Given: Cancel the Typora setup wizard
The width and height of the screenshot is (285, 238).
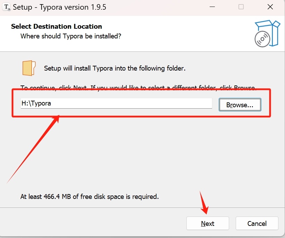Looking at the screenshot, I should [257, 223].
